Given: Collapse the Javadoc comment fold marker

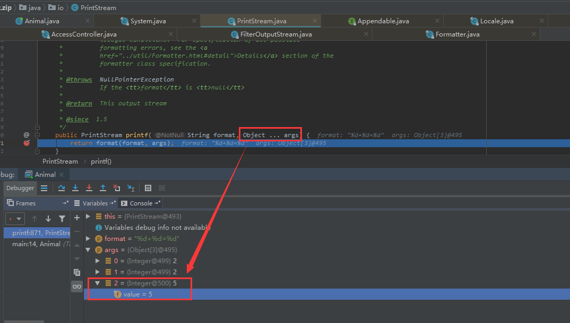Looking at the screenshot, I should 37,127.
